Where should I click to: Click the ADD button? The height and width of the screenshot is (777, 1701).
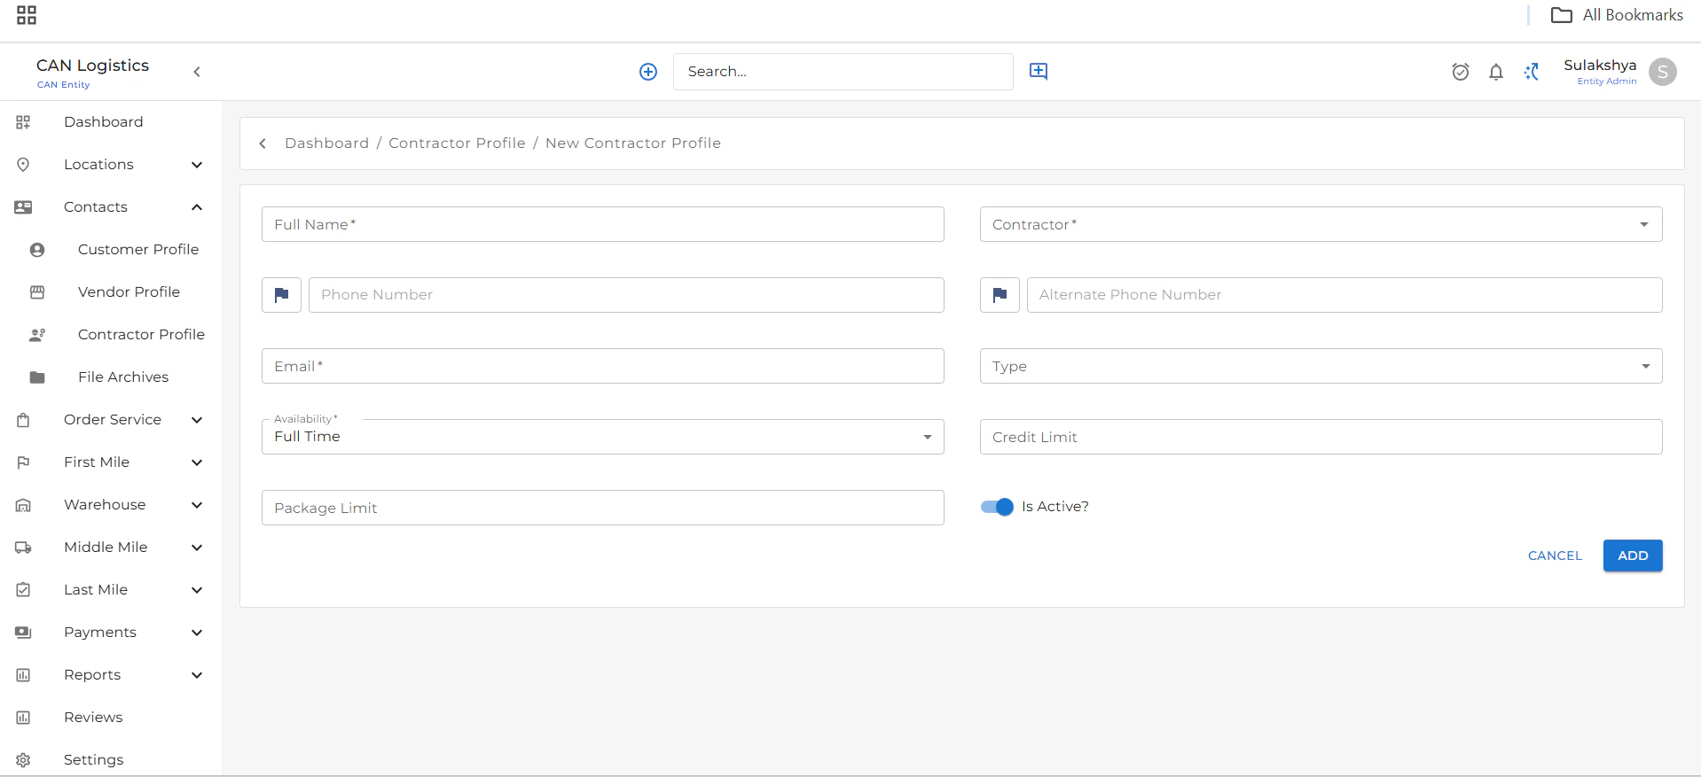[1633, 556]
